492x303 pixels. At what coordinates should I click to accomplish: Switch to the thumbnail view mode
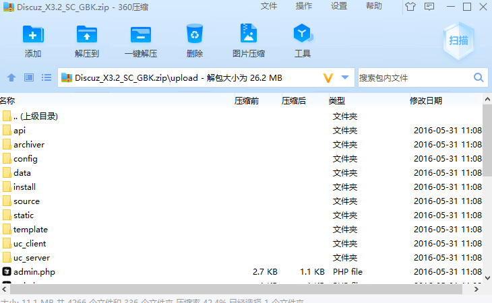click(x=29, y=78)
